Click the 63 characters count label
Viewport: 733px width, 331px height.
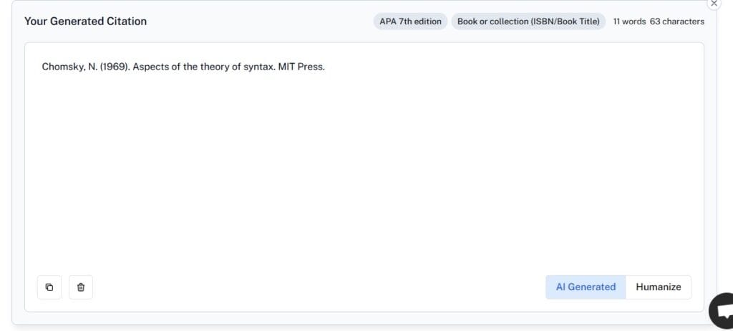677,21
